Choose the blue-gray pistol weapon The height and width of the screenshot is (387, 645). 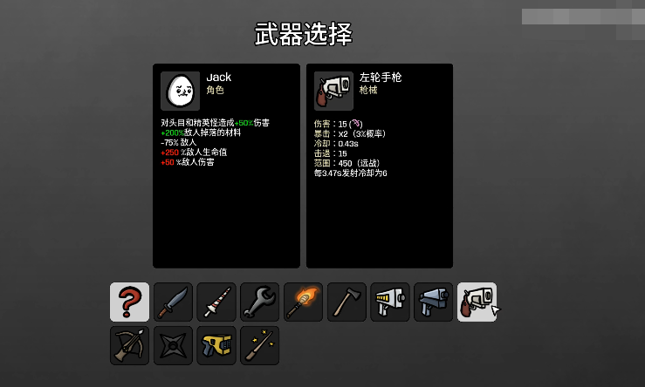(x=434, y=302)
